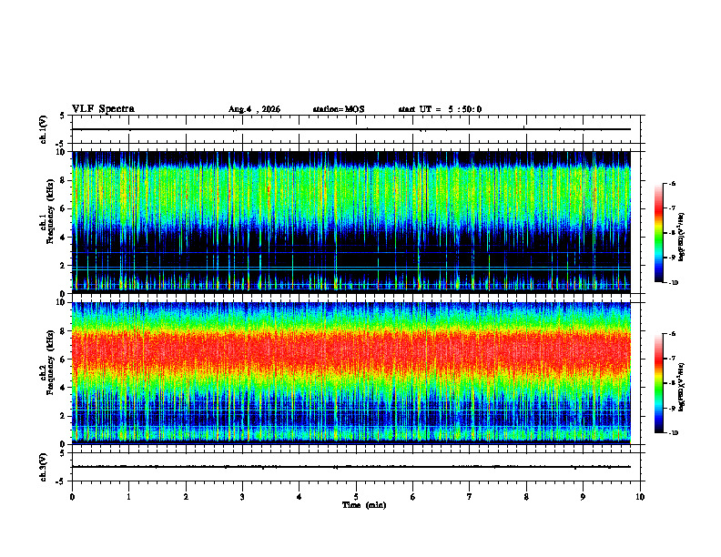Click the time axis tick label '9'
Screen dimensions: 721x557
(583, 497)
